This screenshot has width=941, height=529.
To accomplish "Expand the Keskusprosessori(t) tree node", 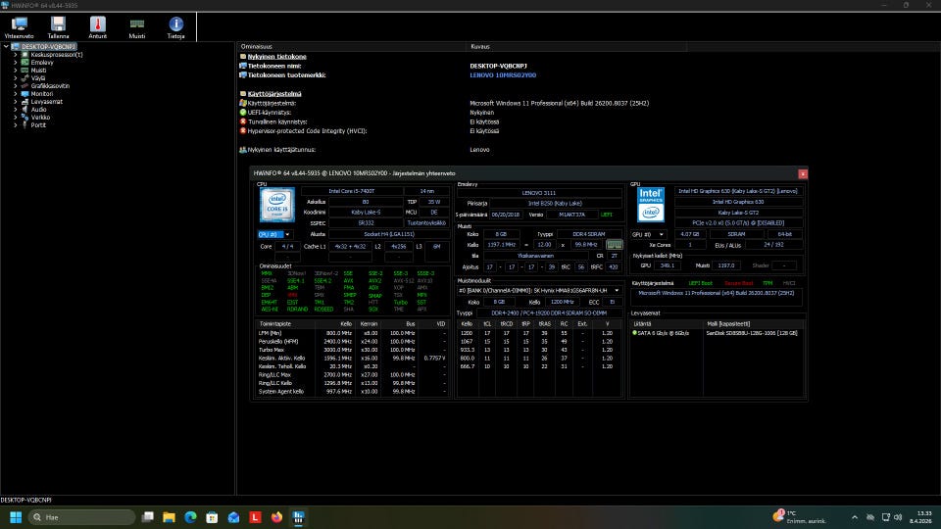I will point(16,55).
